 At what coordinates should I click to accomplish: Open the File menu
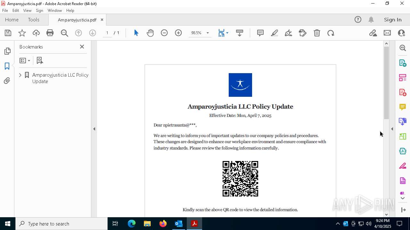pos(5,10)
